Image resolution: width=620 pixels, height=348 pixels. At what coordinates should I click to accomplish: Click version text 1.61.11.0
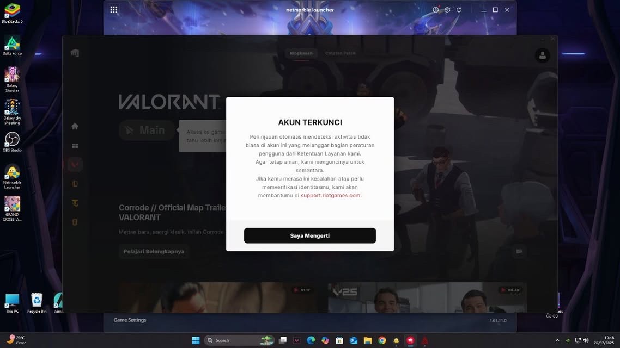point(498,320)
